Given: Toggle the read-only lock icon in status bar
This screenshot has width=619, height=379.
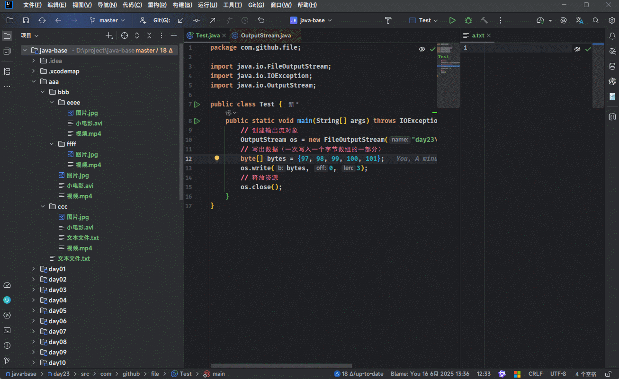Looking at the screenshot, I should tap(608, 374).
